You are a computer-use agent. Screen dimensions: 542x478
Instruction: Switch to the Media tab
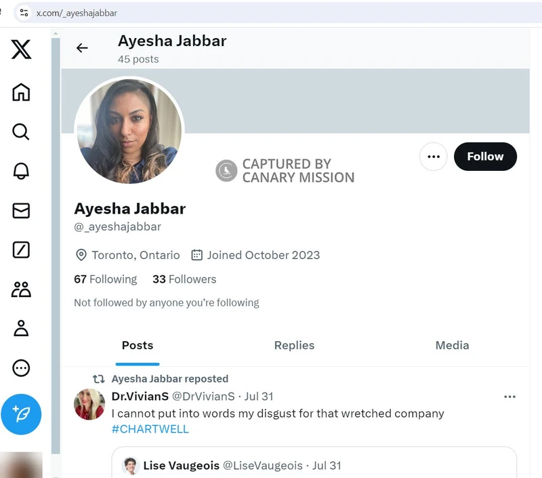point(452,345)
